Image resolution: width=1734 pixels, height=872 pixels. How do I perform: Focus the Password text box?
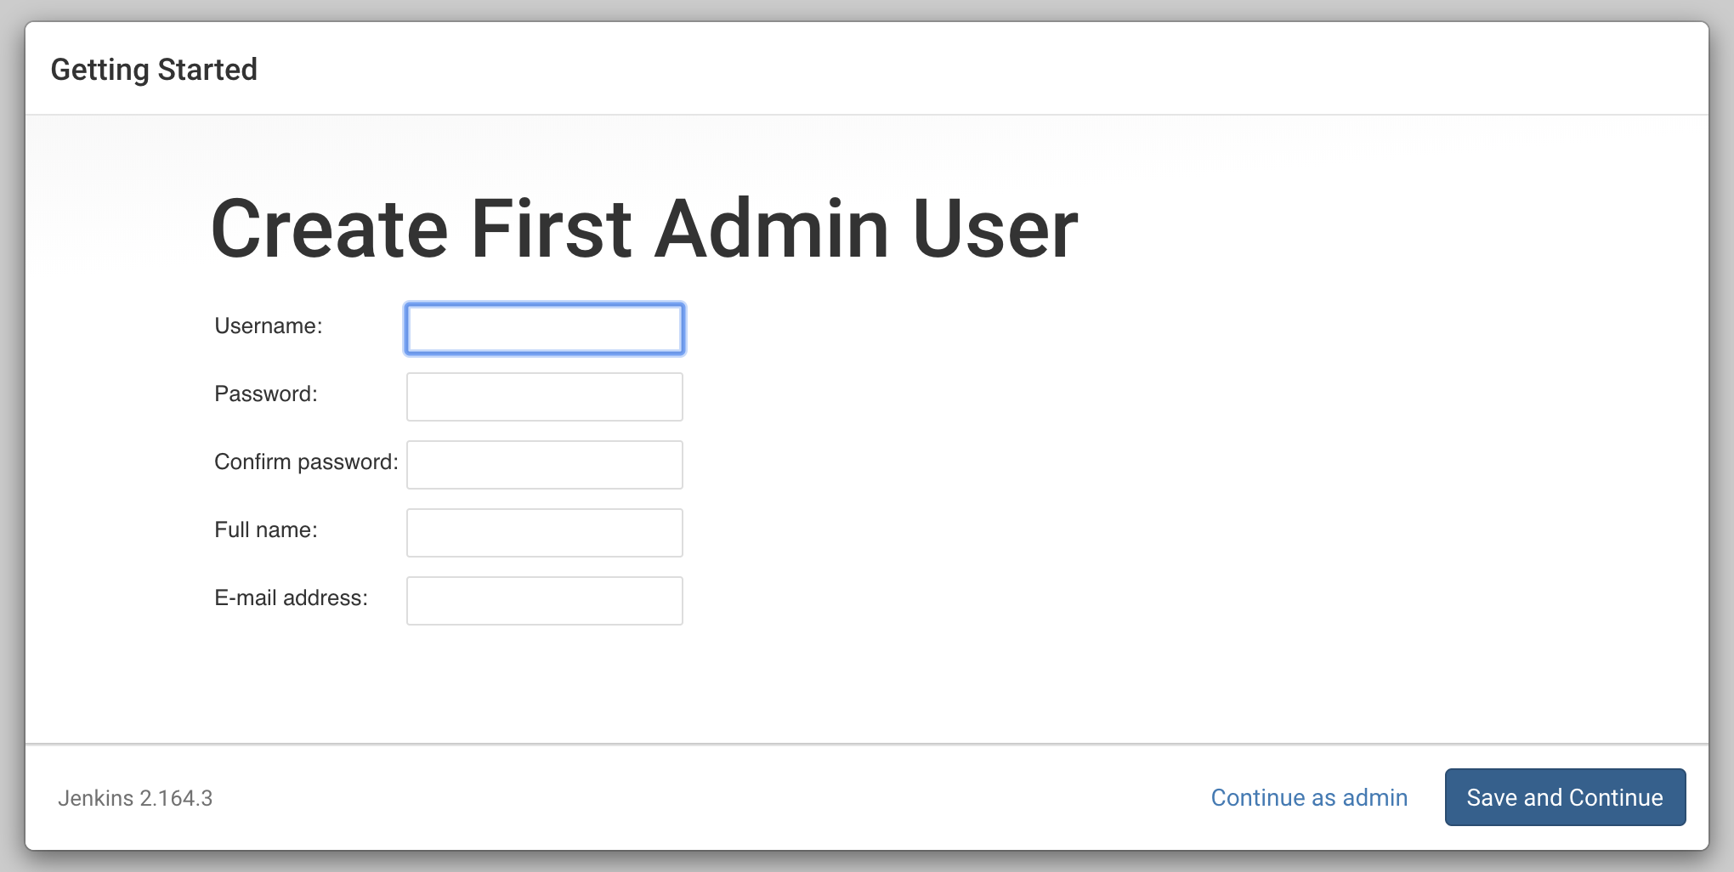point(544,397)
